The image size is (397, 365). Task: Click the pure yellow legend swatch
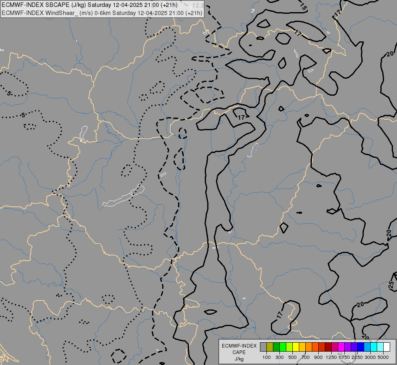tap(296, 347)
